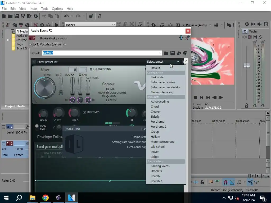Screen dimensions: 271x203
Task: Show hidden system tray icons chevron
Action: tap(224, 198)
